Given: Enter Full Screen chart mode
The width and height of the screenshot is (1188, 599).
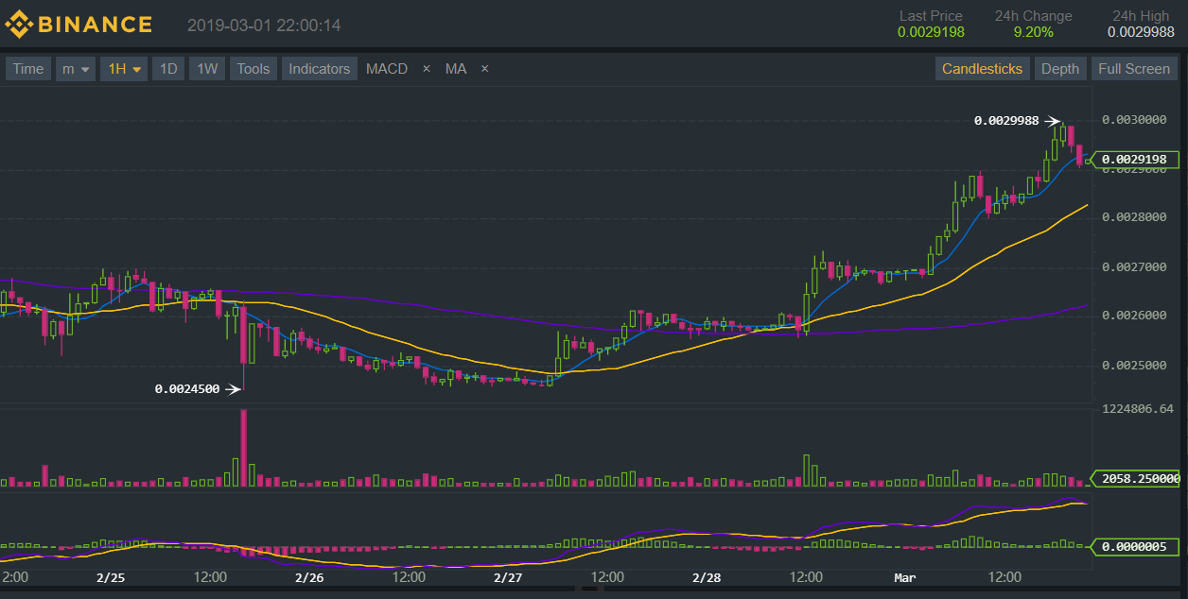Looking at the screenshot, I should click(x=1133, y=69).
